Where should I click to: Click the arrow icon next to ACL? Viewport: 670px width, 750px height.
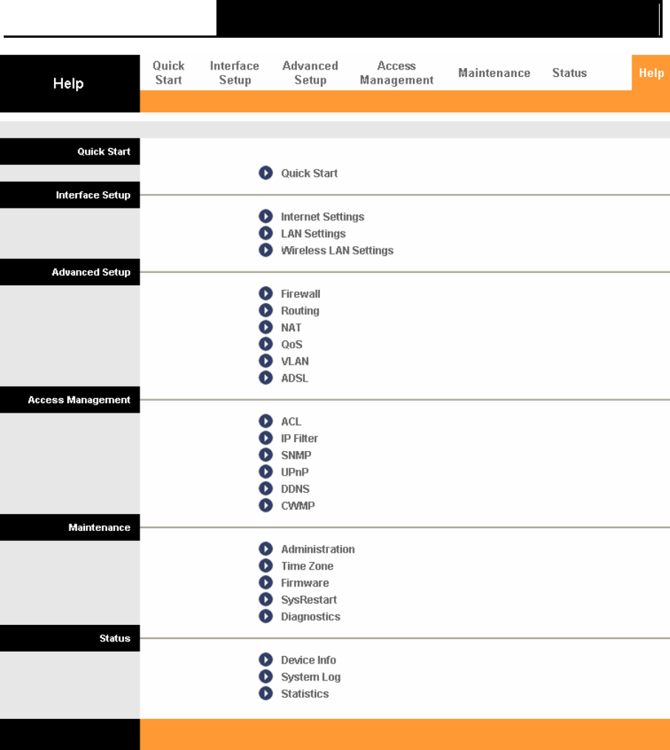265,421
